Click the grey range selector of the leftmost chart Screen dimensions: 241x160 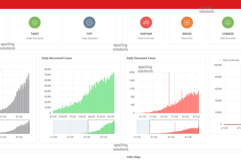tap(15, 127)
